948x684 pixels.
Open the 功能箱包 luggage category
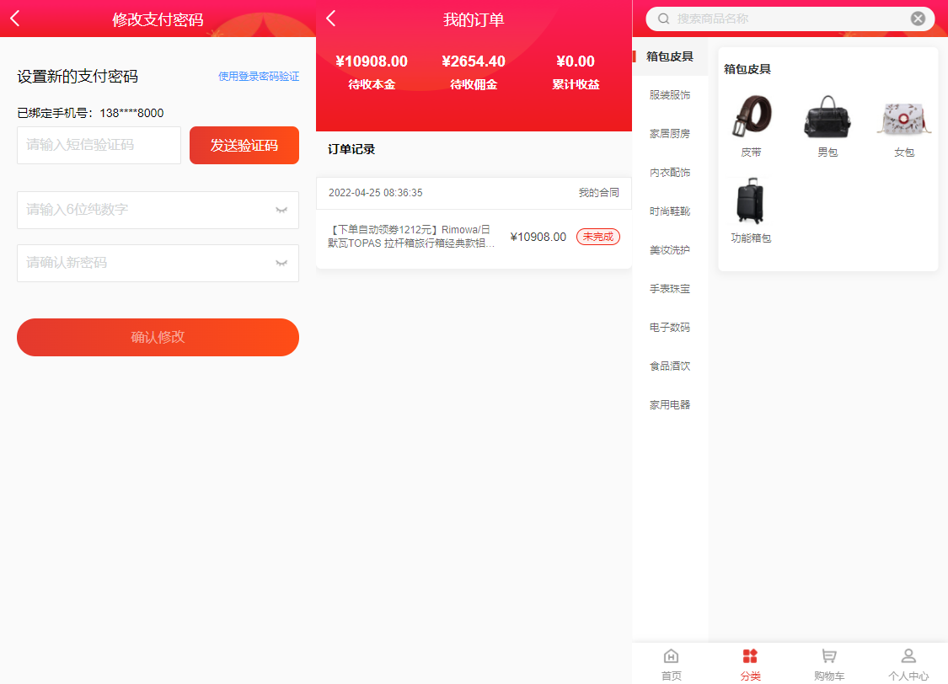coord(751,211)
